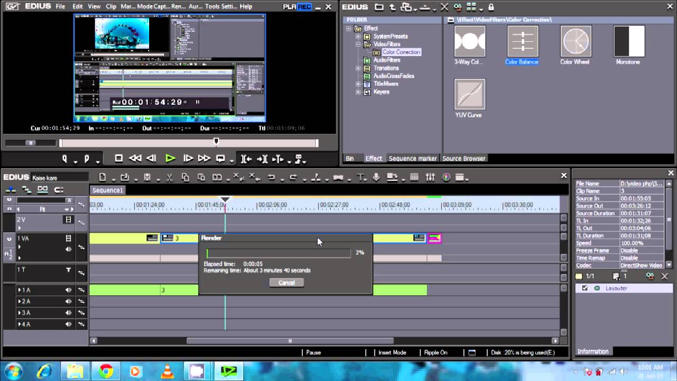This screenshot has height=381, width=677.
Task: Click the timeline horizontal scrollbar
Action: (290, 341)
